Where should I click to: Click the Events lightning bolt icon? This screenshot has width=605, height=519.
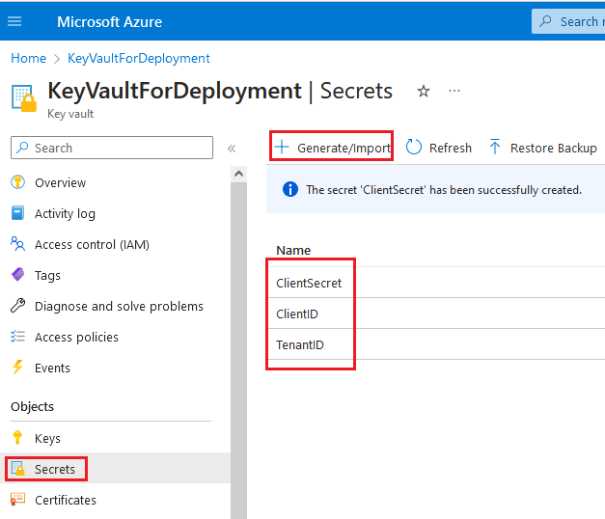coord(17,368)
